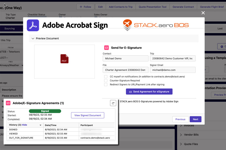Open the Quote Presentation Tool
Viewport: 226px width, 150px height.
tap(153, 7)
